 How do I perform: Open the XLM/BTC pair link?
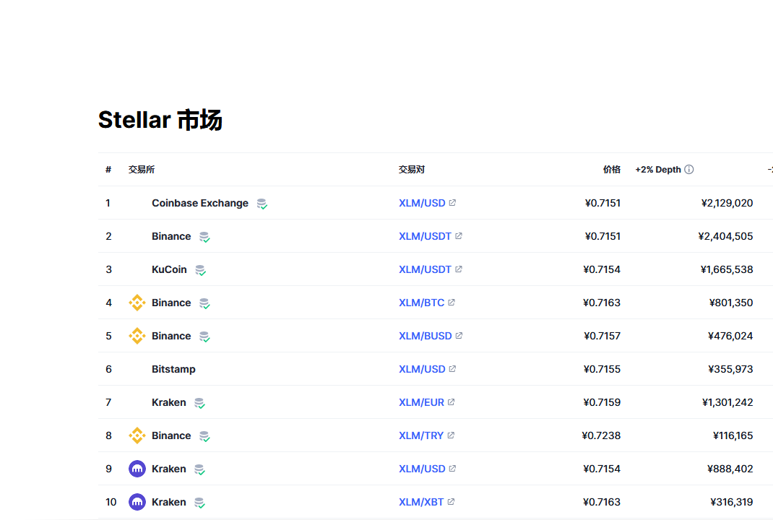click(x=421, y=303)
